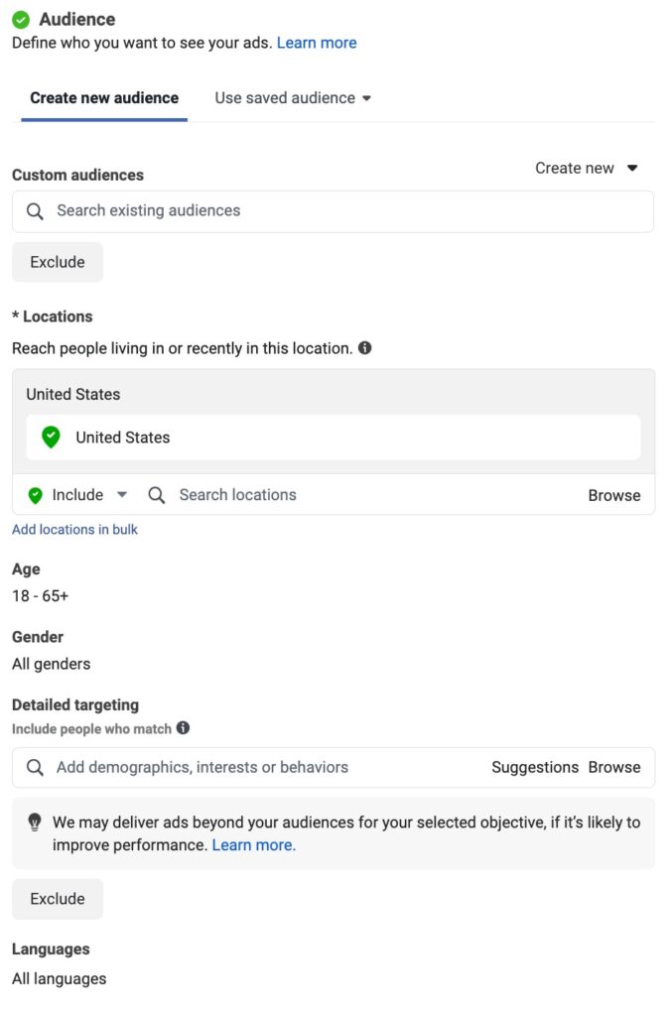Open detailed targeting Suggestions
This screenshot has height=1016, width=671.
tap(535, 768)
